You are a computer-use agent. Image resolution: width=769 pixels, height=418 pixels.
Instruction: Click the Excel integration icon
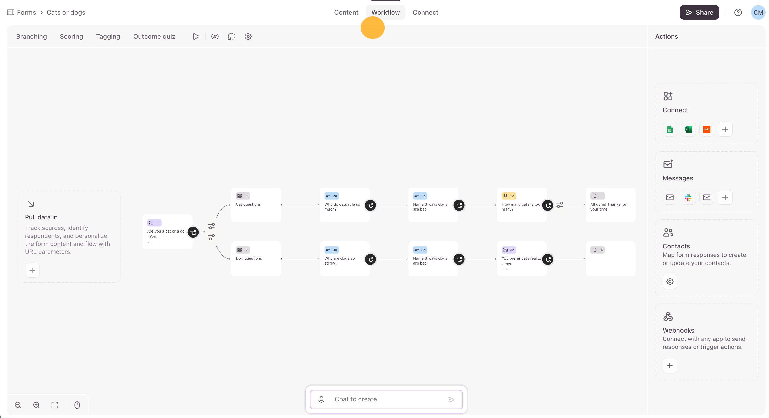[688, 129]
